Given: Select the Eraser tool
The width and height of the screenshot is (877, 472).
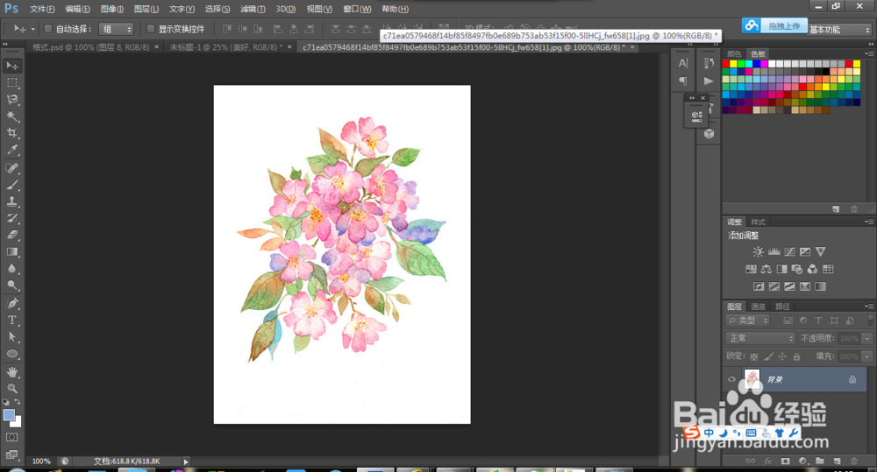Looking at the screenshot, I should (x=11, y=236).
